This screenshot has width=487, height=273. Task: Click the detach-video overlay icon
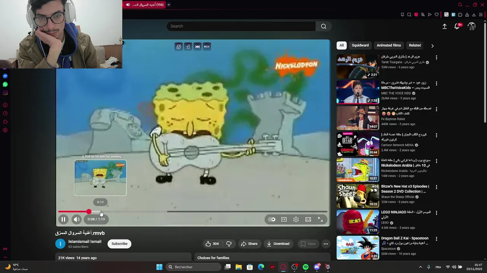[188, 47]
